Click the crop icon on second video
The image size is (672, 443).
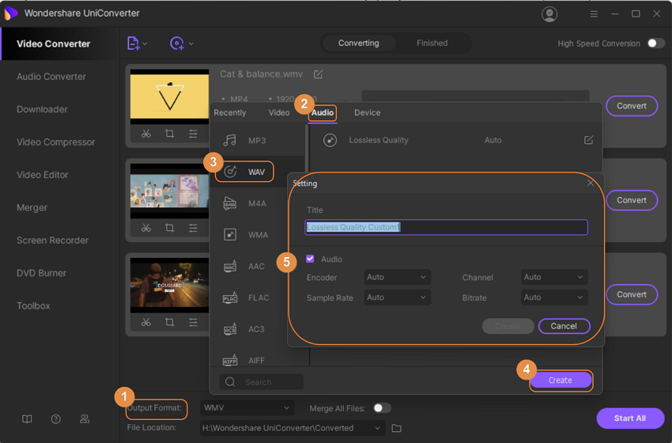170,228
